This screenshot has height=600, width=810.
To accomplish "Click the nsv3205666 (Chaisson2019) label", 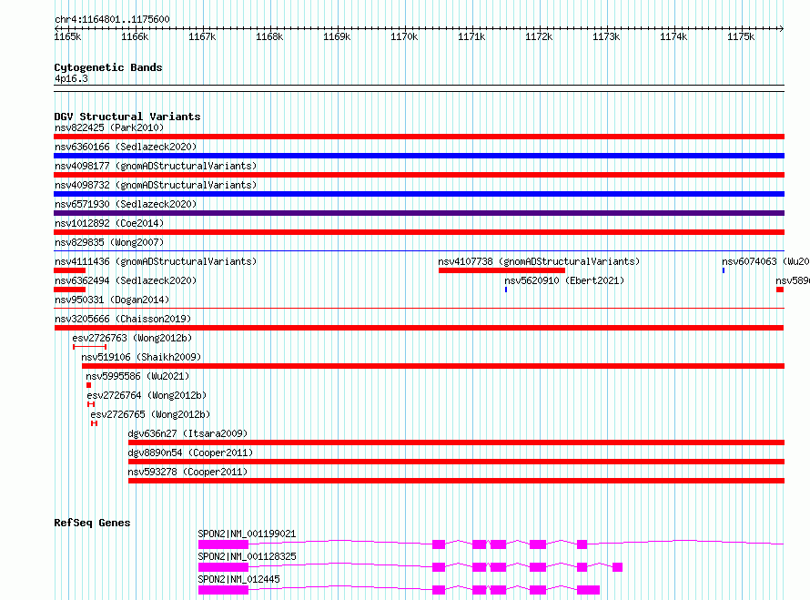I will coord(123,319).
